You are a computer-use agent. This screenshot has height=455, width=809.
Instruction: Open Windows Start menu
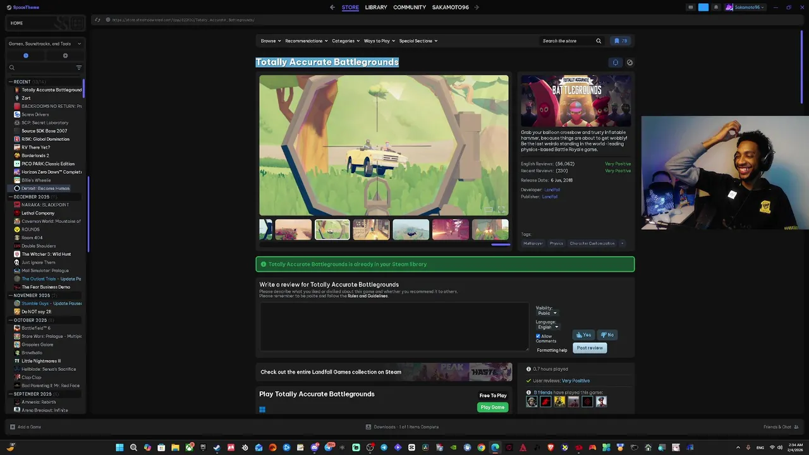click(119, 447)
